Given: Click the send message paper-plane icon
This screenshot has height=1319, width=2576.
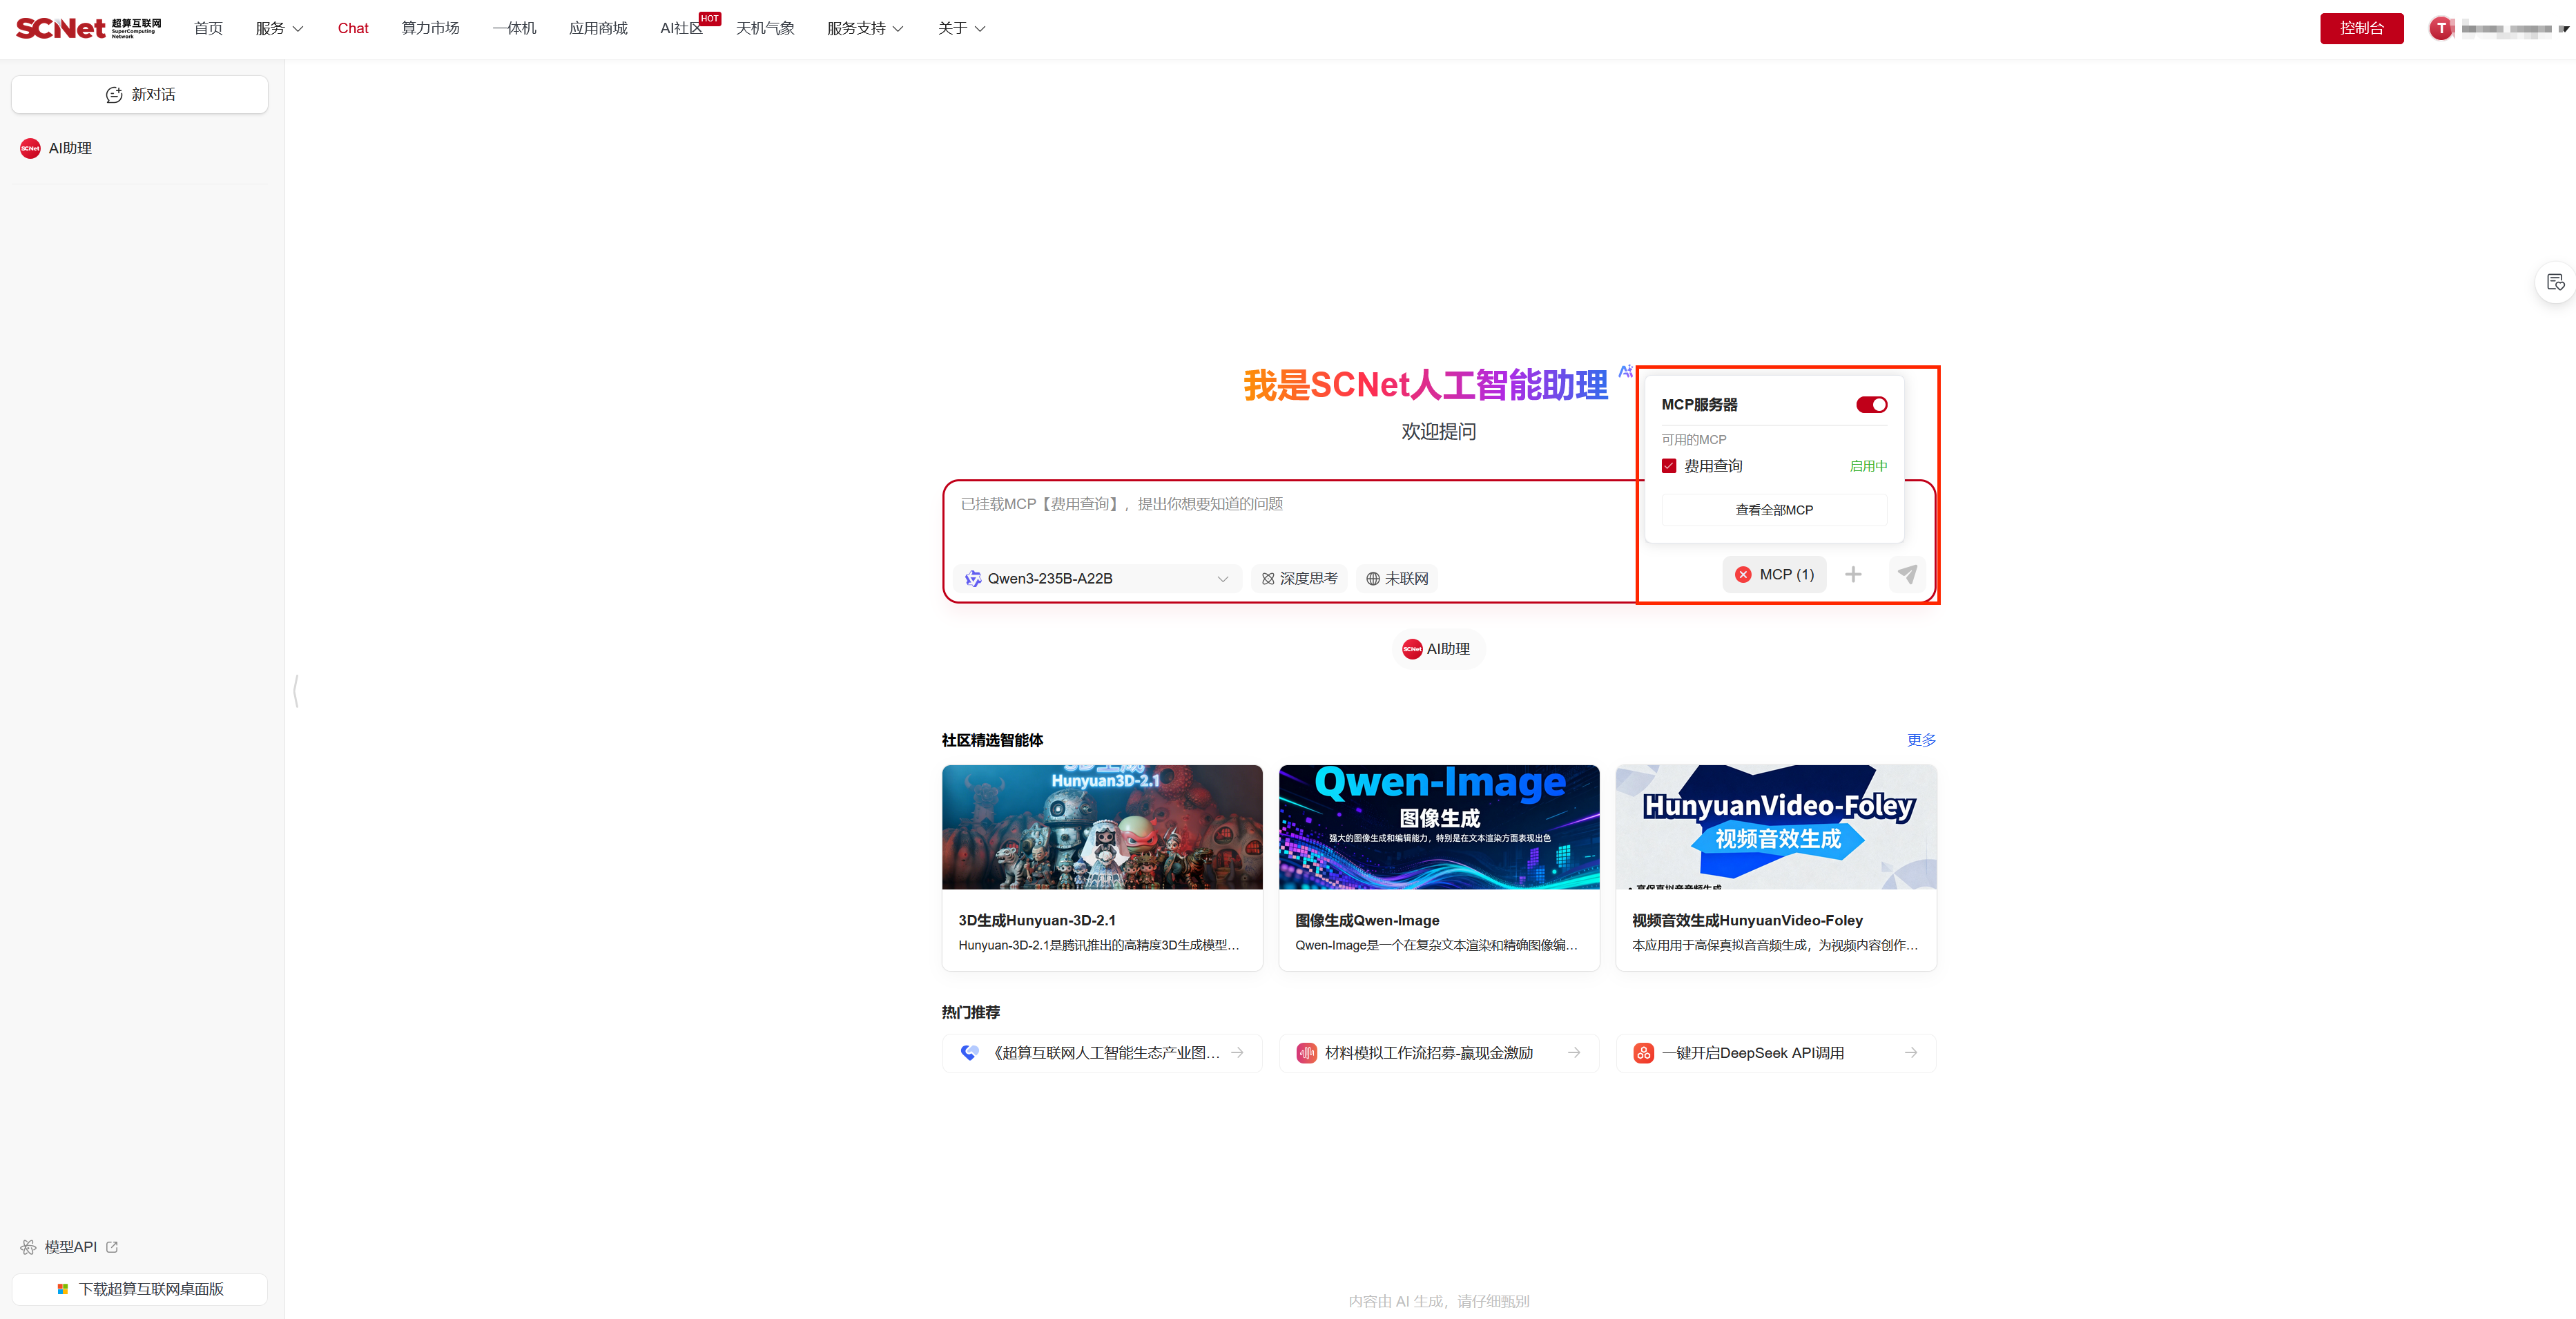Looking at the screenshot, I should (x=1907, y=574).
